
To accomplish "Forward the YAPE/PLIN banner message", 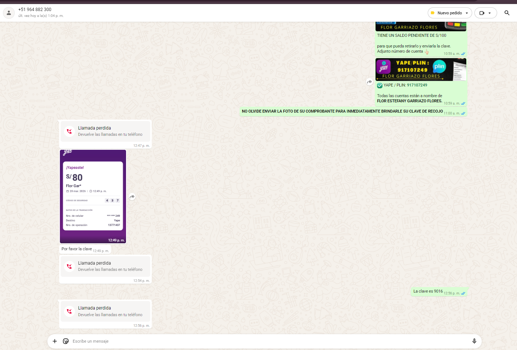I will pyautogui.click(x=369, y=82).
